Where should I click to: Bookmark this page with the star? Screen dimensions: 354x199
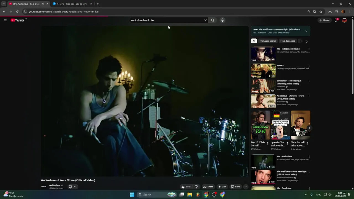tap(321, 12)
